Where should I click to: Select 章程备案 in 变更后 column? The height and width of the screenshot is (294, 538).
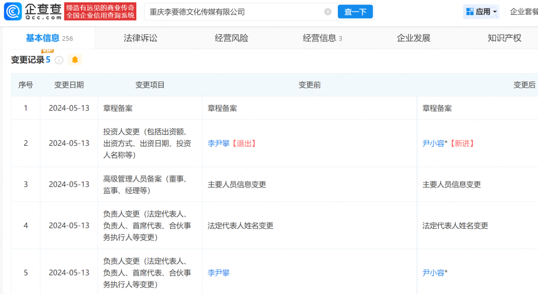point(437,108)
